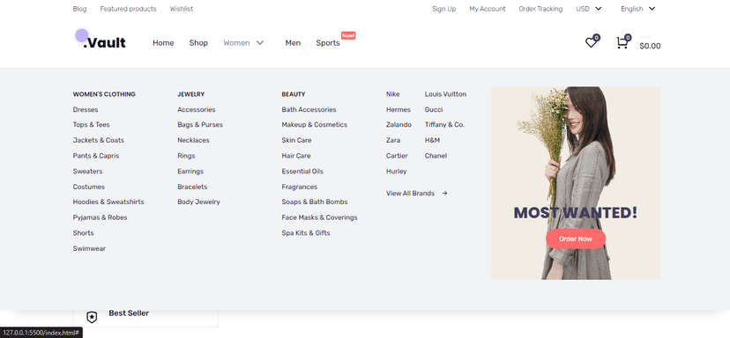Open the Sign Up link
The width and height of the screenshot is (730, 338).
pos(443,9)
